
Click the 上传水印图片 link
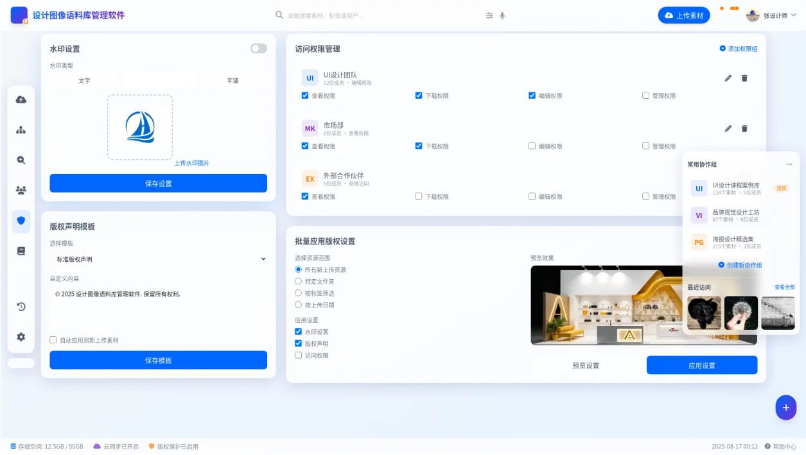coord(191,163)
